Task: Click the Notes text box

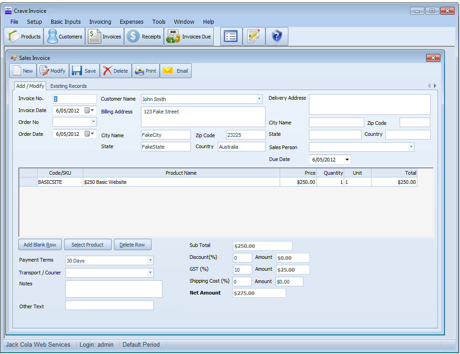Action: (x=114, y=289)
